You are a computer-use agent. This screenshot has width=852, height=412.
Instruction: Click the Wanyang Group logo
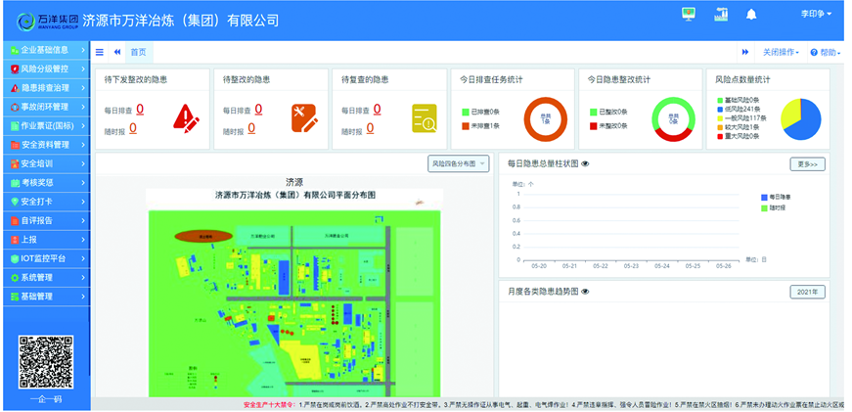(x=47, y=21)
